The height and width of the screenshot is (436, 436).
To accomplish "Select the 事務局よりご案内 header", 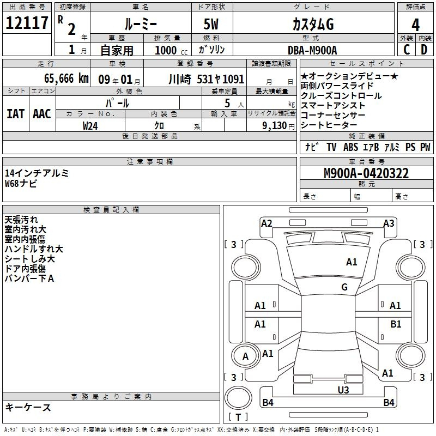I will point(111,397).
